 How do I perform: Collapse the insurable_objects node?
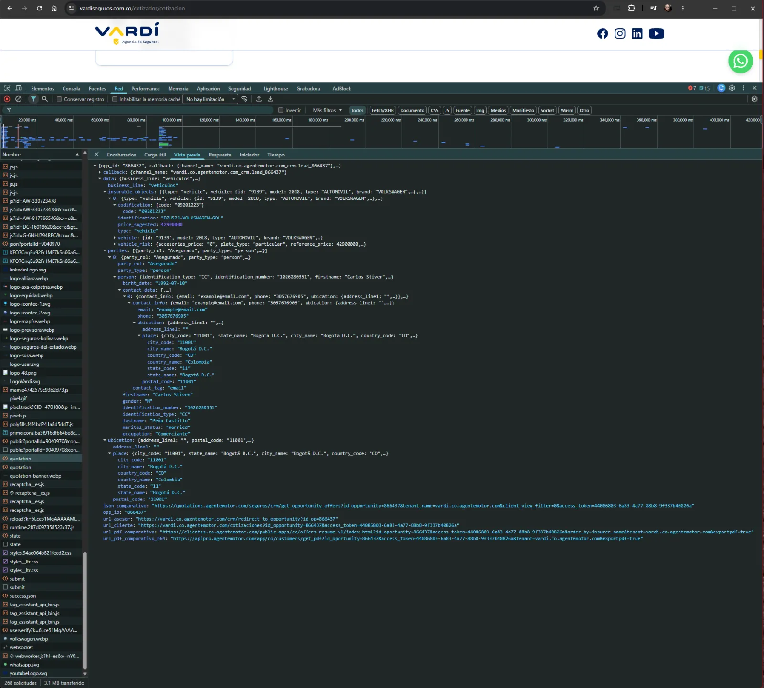coord(105,192)
